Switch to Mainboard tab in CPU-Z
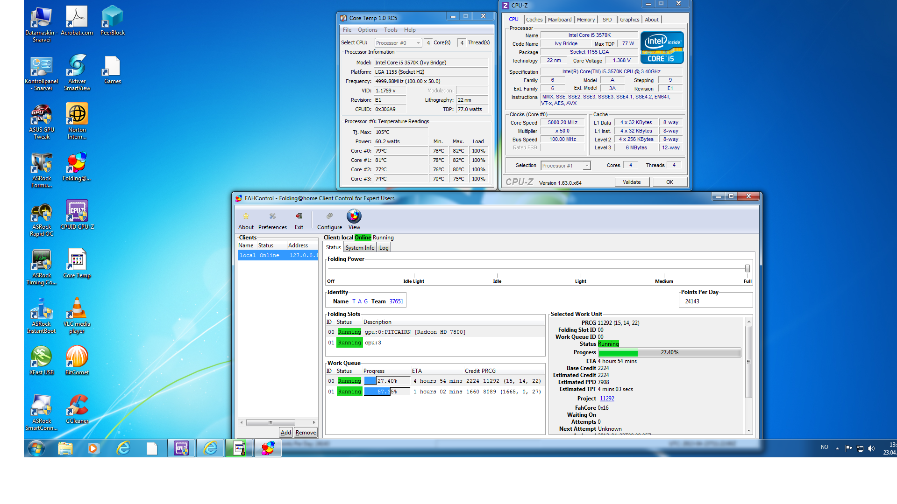 click(x=560, y=20)
